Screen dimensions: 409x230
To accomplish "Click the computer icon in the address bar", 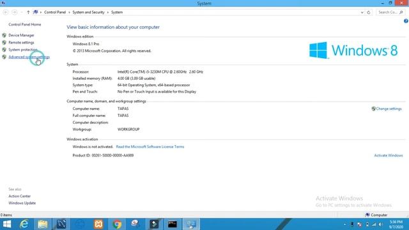I will (36, 12).
